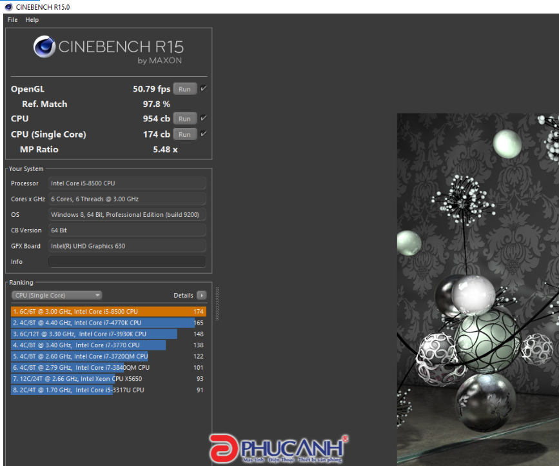Select ranking row 6 Intel Core i7-3840QM

tap(108, 367)
